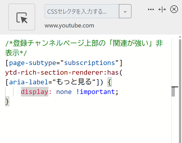Click the highlighted closing curly brace
182x143 pixels.
(x=7, y=102)
